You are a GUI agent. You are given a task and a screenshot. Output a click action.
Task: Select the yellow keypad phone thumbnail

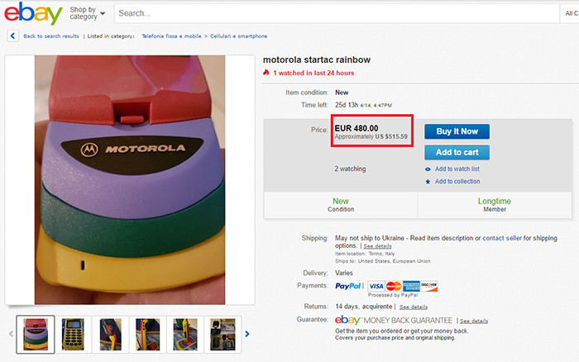(73, 334)
